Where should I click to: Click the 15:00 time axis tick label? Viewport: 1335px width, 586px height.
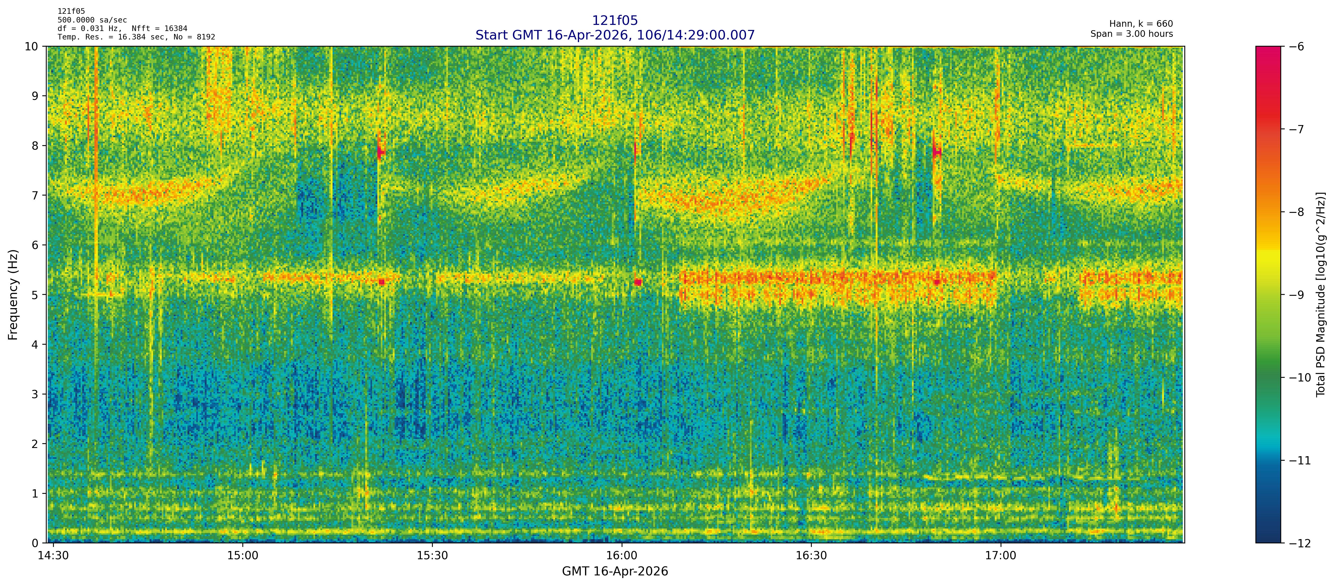click(243, 556)
